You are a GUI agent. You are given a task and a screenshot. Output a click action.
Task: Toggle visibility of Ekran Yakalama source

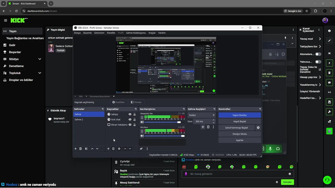tap(130, 125)
